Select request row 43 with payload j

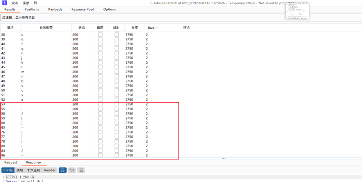pos(106,58)
